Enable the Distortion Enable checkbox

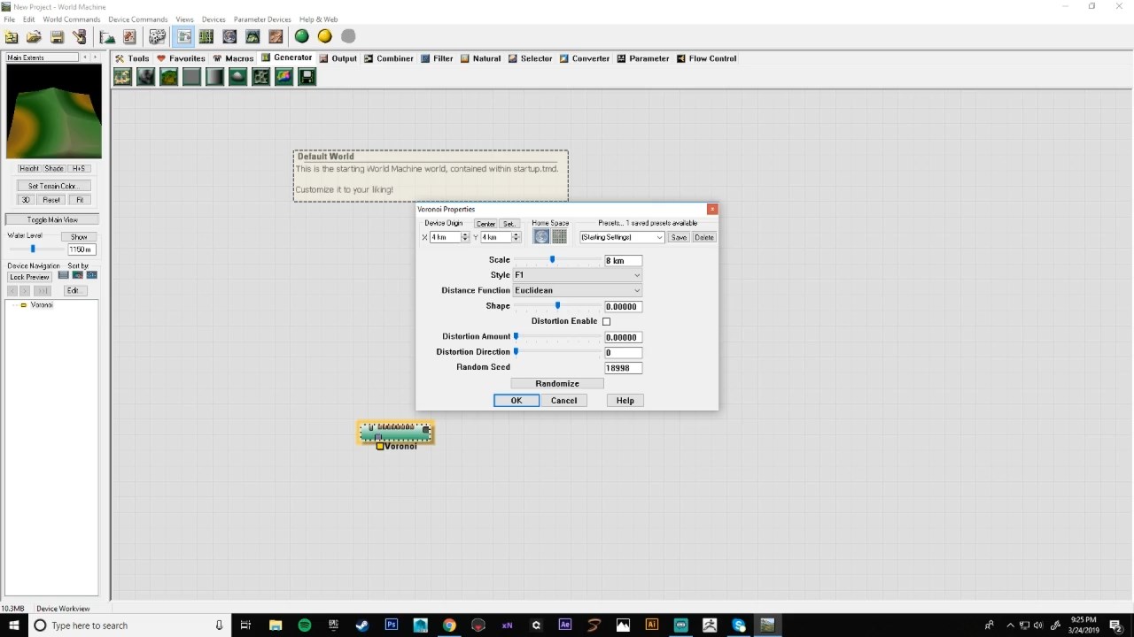pyautogui.click(x=607, y=321)
